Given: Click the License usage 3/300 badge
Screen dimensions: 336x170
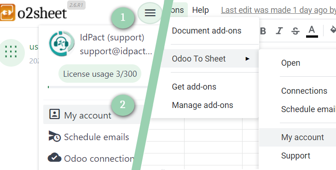Looking at the screenshot, I should [x=100, y=74].
